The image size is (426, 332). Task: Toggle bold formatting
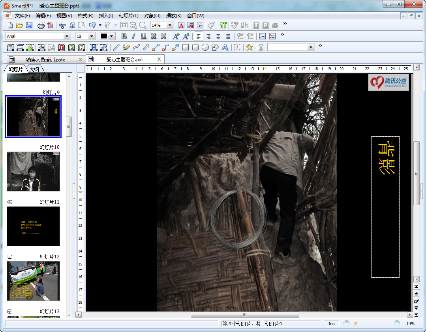click(124, 36)
